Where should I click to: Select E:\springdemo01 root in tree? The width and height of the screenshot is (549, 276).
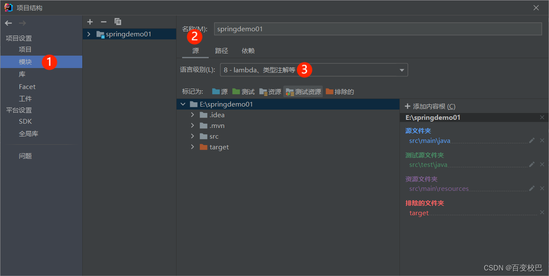288,104
